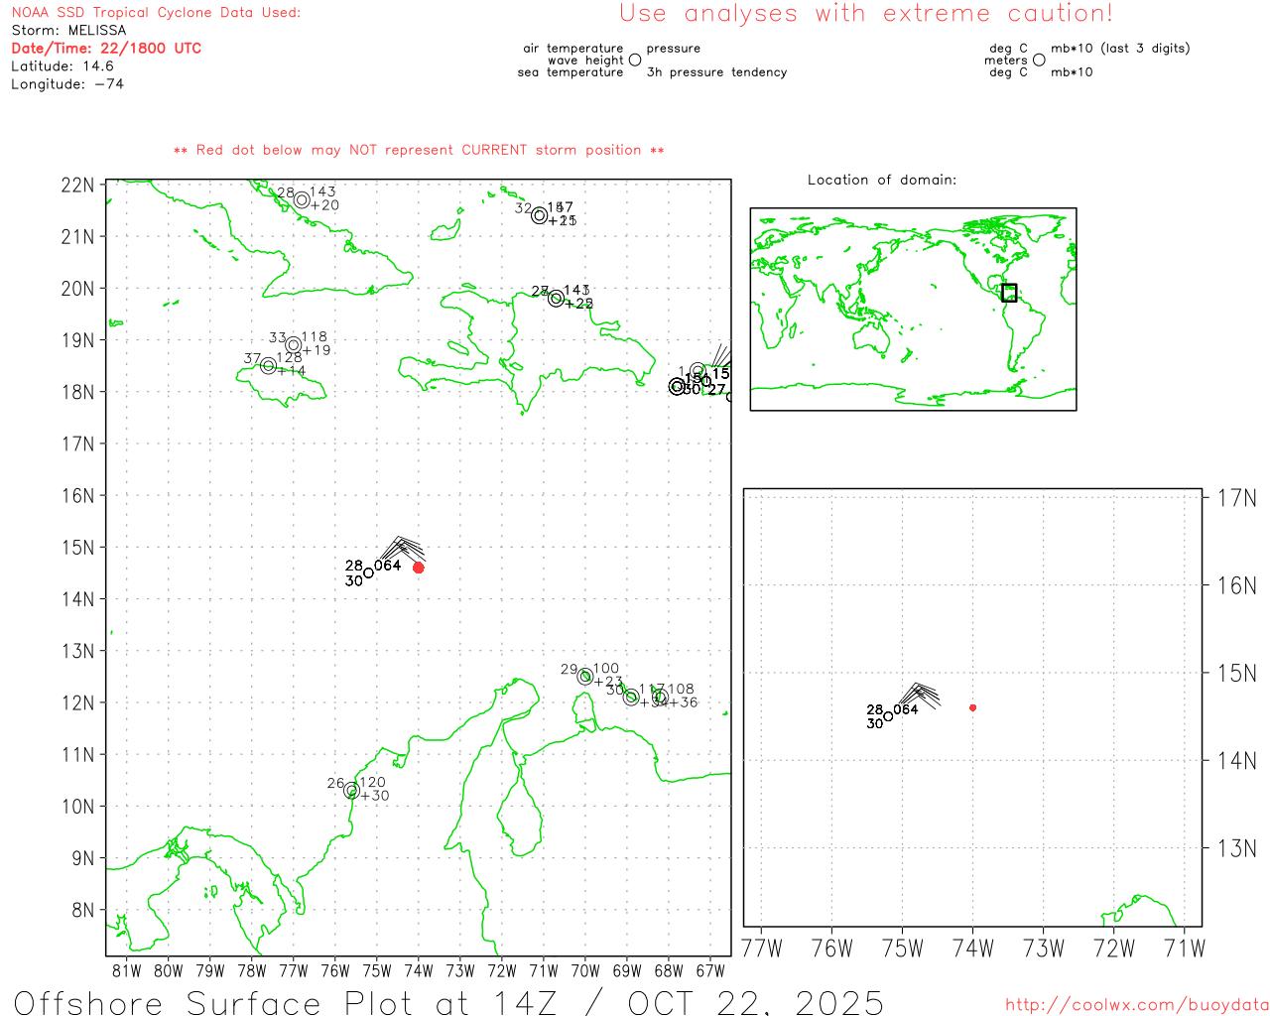Click the '13N' label on inset map axis
The height and width of the screenshot is (1016, 1270).
click(1236, 848)
